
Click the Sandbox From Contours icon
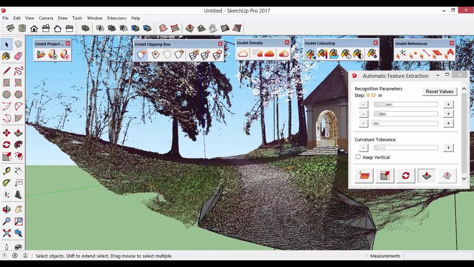tap(163, 28)
